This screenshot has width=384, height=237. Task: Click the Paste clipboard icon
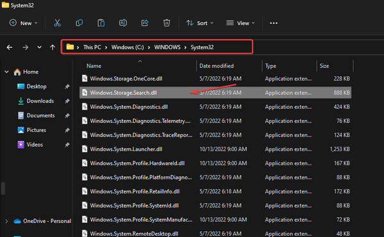(101, 23)
